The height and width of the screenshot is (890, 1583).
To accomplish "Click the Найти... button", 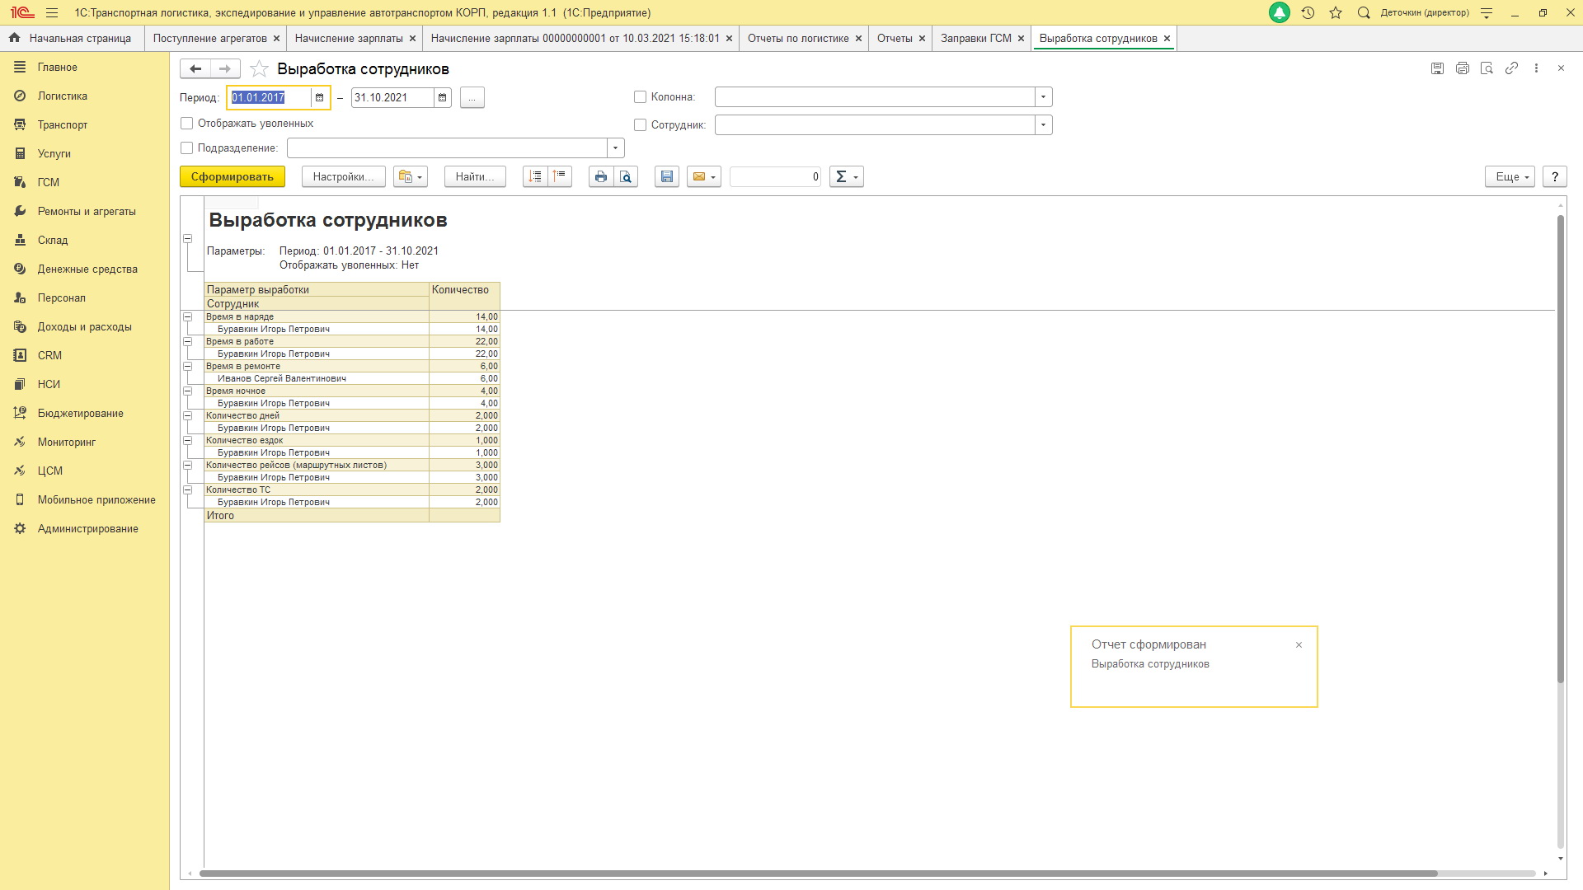I will (475, 176).
